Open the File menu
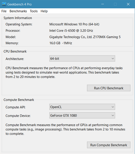 click(4, 11)
